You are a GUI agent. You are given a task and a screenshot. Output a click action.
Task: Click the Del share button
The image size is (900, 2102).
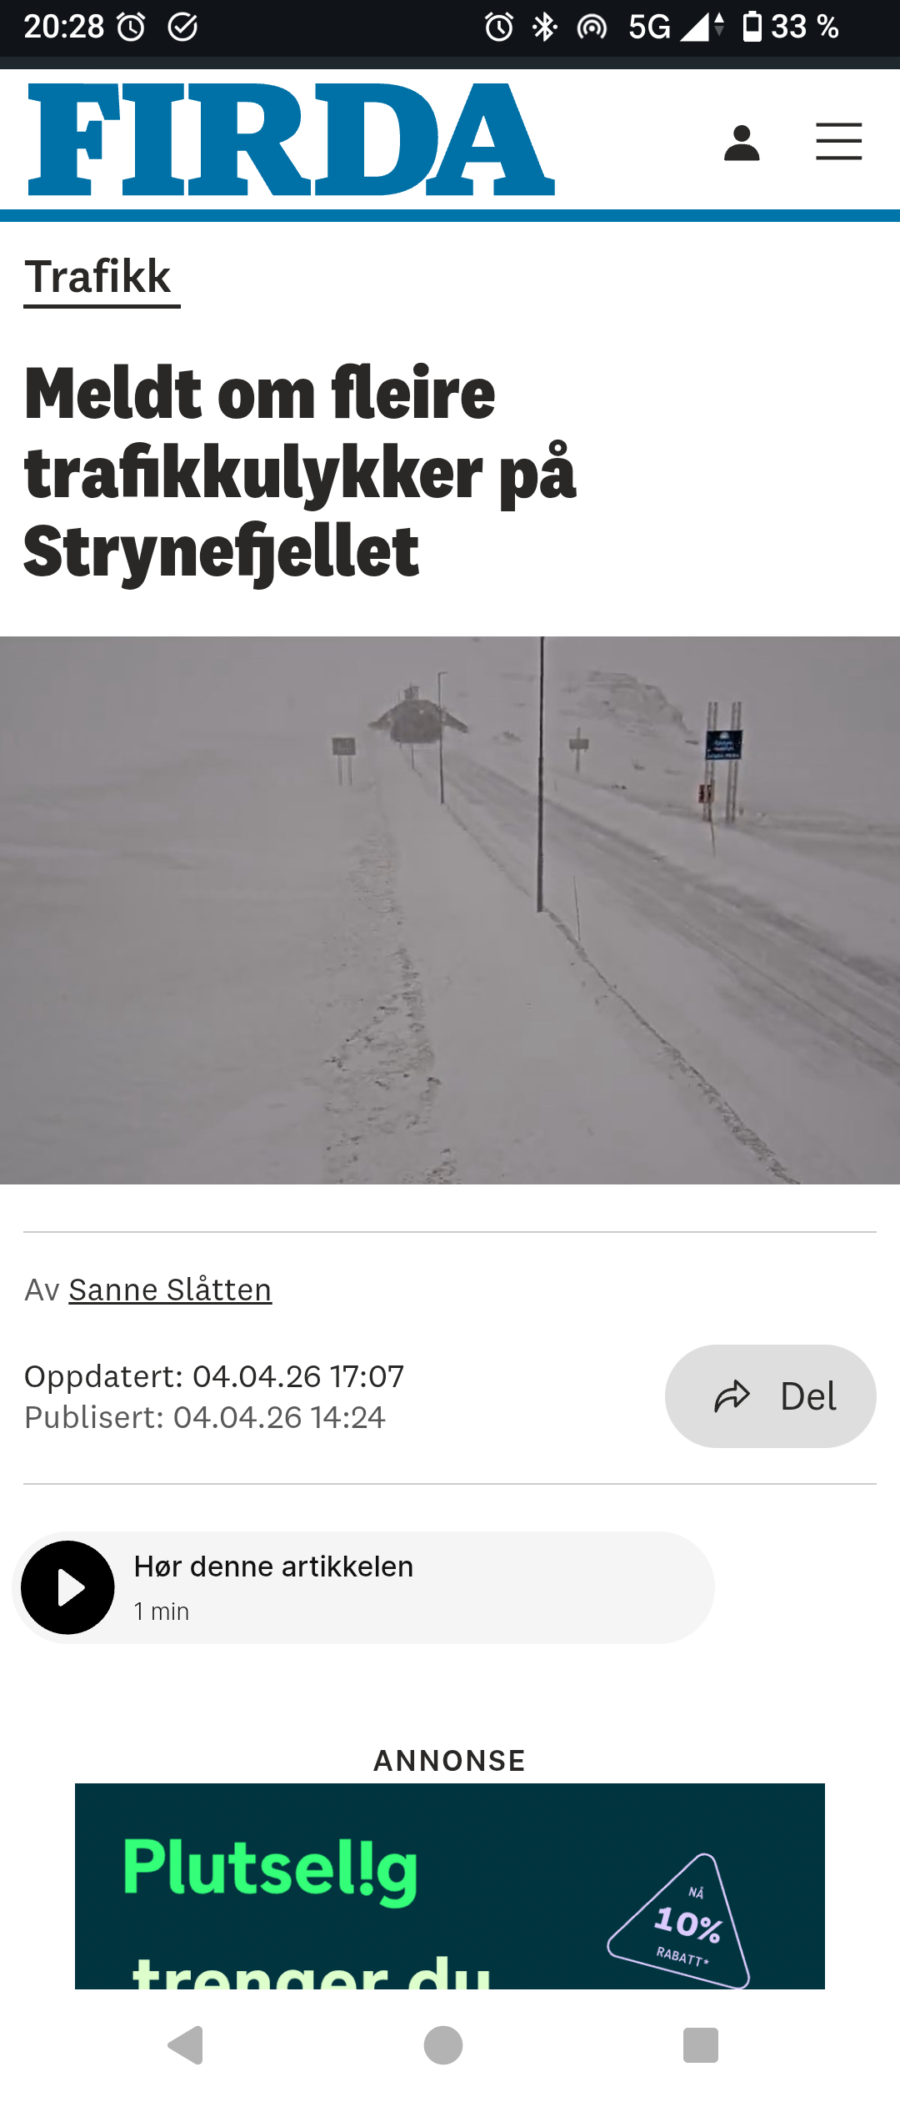[771, 1396]
